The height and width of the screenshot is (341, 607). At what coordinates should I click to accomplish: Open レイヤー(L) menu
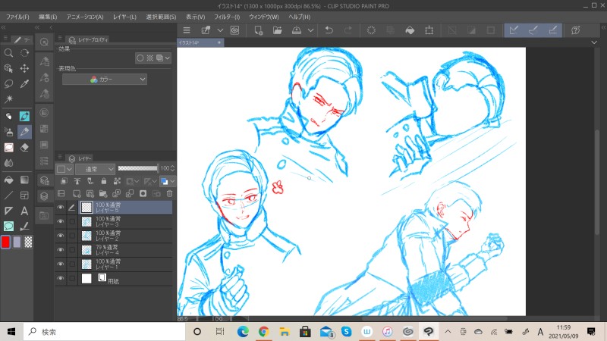[x=124, y=17]
